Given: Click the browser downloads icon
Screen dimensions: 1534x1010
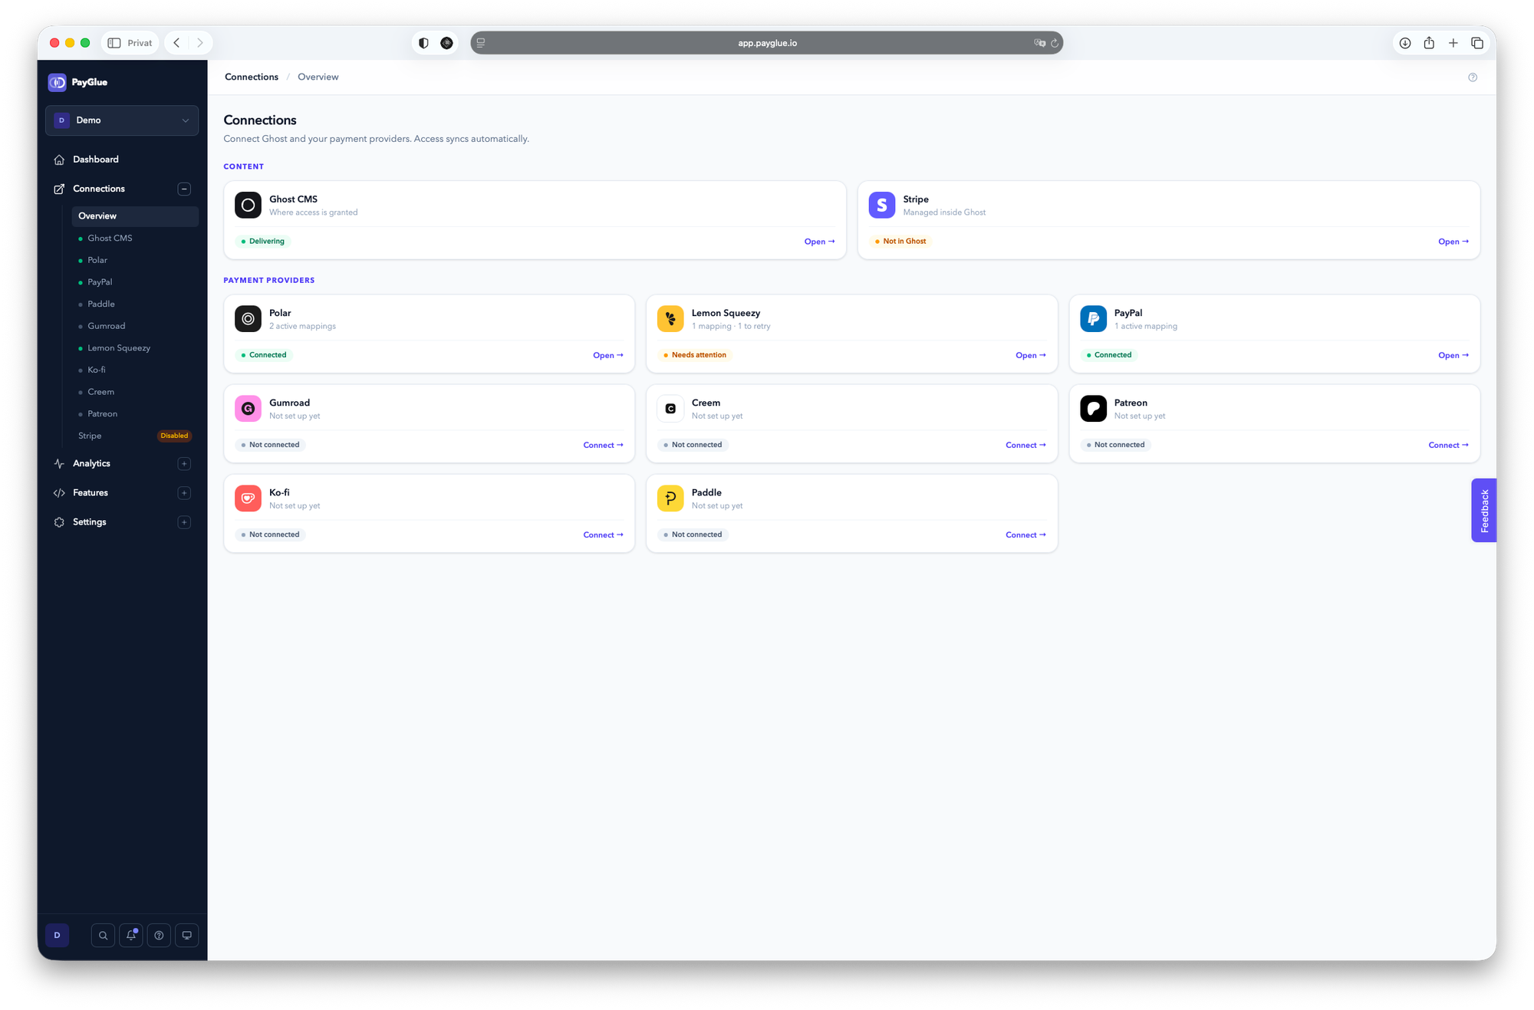Looking at the screenshot, I should tap(1405, 43).
